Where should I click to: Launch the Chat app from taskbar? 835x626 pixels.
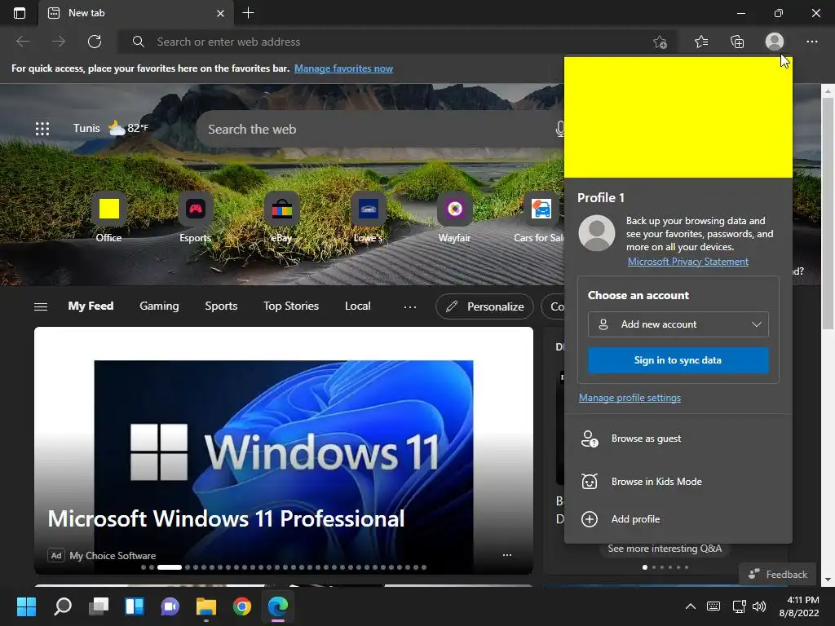[170, 606]
